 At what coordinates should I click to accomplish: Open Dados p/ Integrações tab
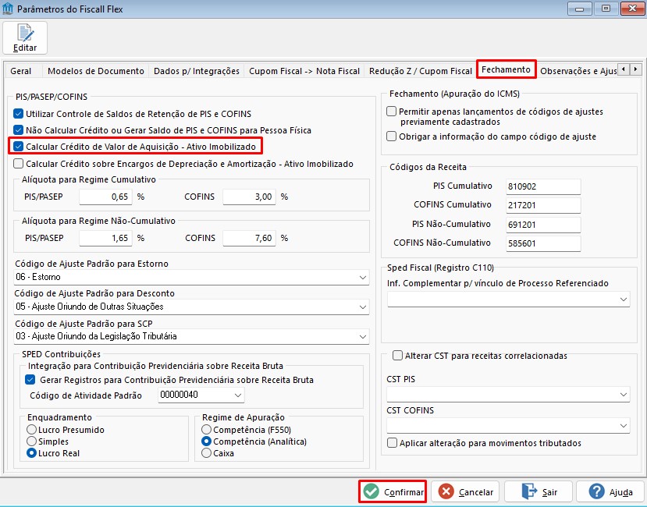pos(197,71)
